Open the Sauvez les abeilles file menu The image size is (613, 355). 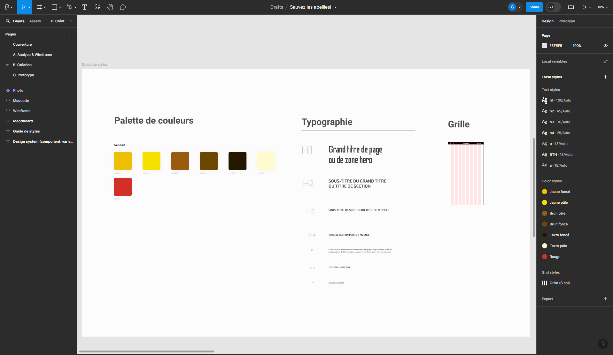pyautogui.click(x=335, y=7)
